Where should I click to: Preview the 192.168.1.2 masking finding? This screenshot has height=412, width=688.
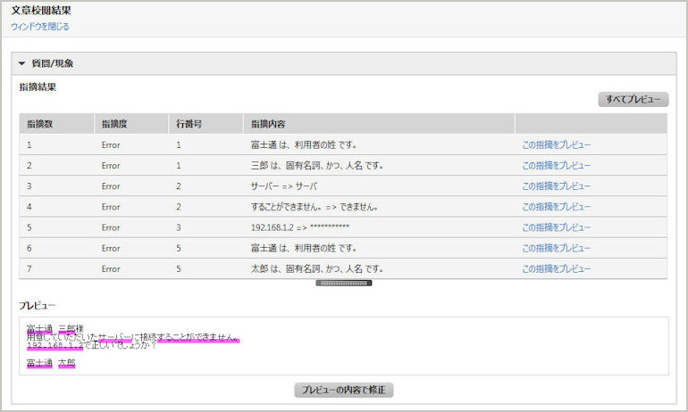(x=556, y=227)
